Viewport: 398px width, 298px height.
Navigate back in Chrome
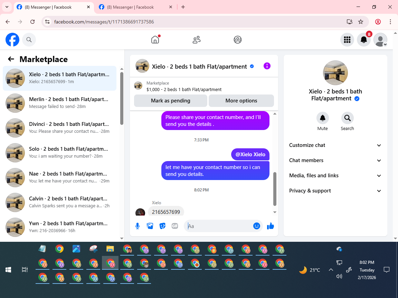coord(8,22)
